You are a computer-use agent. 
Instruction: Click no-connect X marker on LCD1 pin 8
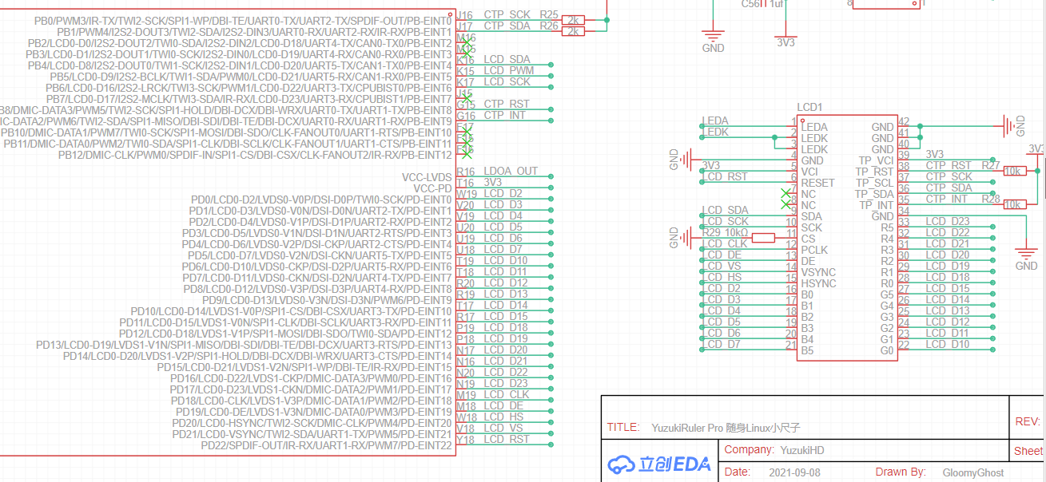(x=785, y=205)
